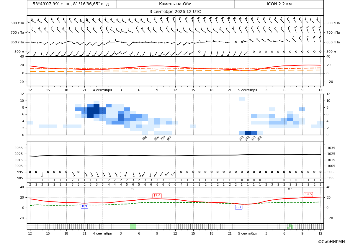Viewport: 345px width, 244px height.
Task: Click the left 500 гПа level label
Action: click(17, 23)
